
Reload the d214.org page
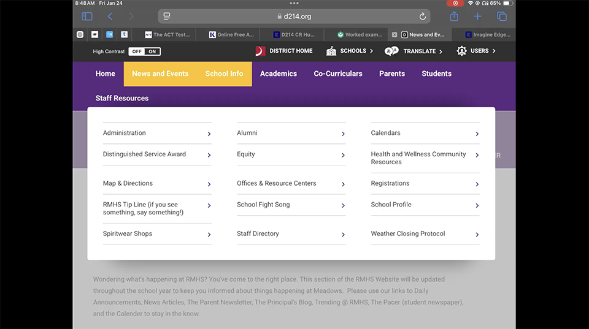point(423,17)
